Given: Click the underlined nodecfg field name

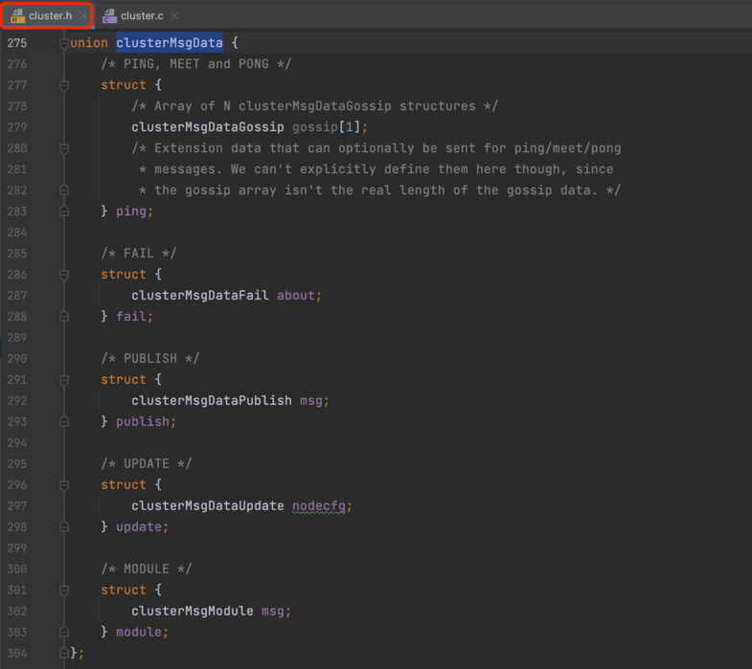Looking at the screenshot, I should click(x=319, y=505).
